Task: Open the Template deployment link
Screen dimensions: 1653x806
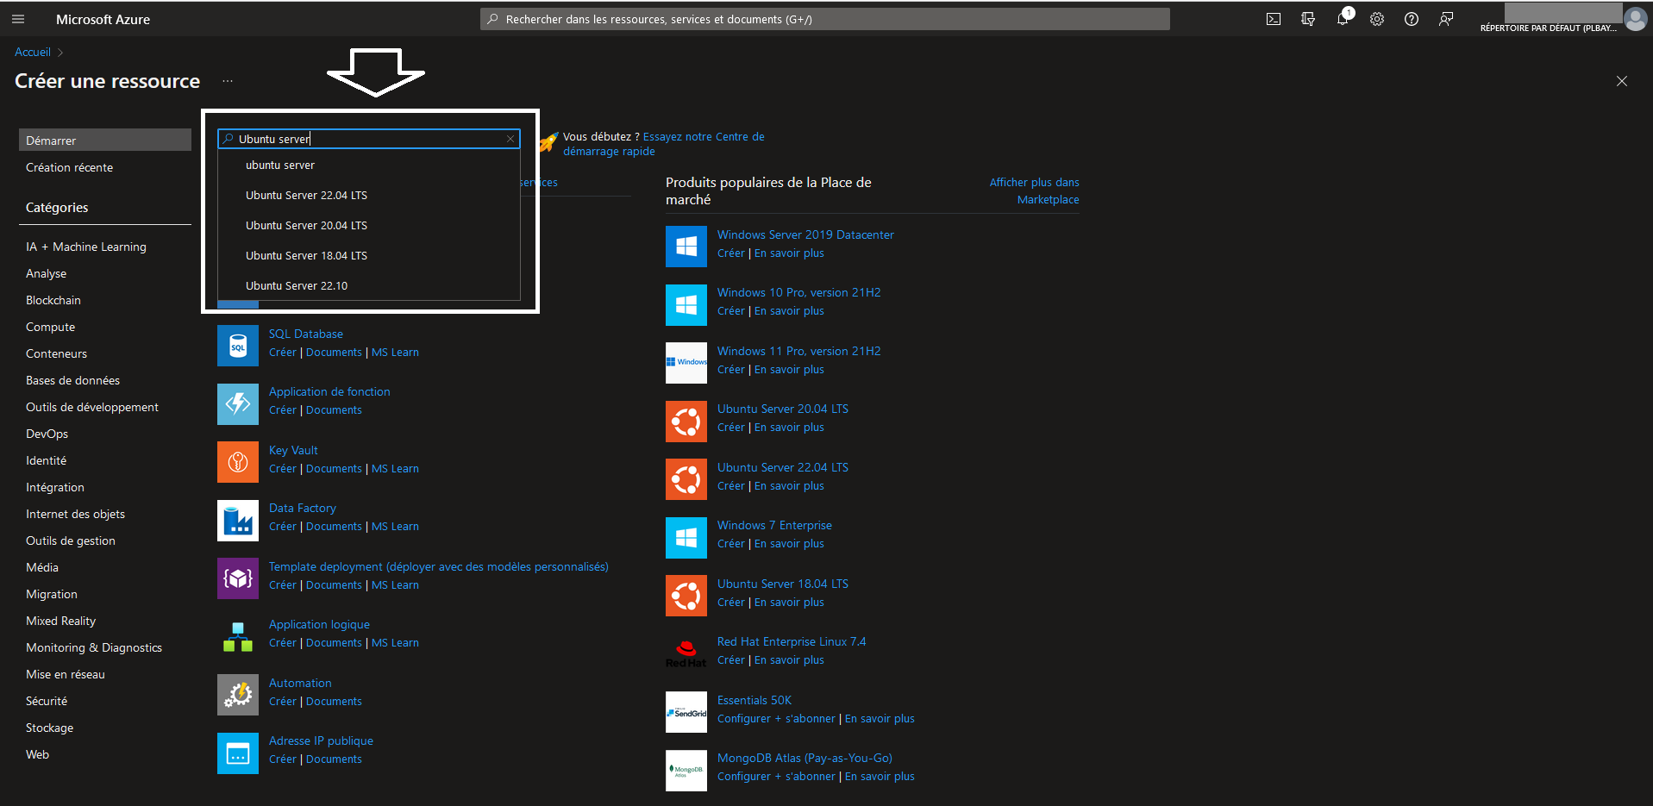Action: point(438,566)
